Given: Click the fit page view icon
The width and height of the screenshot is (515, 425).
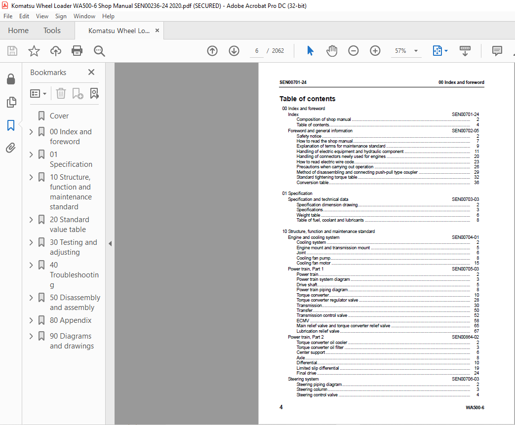Looking at the screenshot, I should coord(437,51).
